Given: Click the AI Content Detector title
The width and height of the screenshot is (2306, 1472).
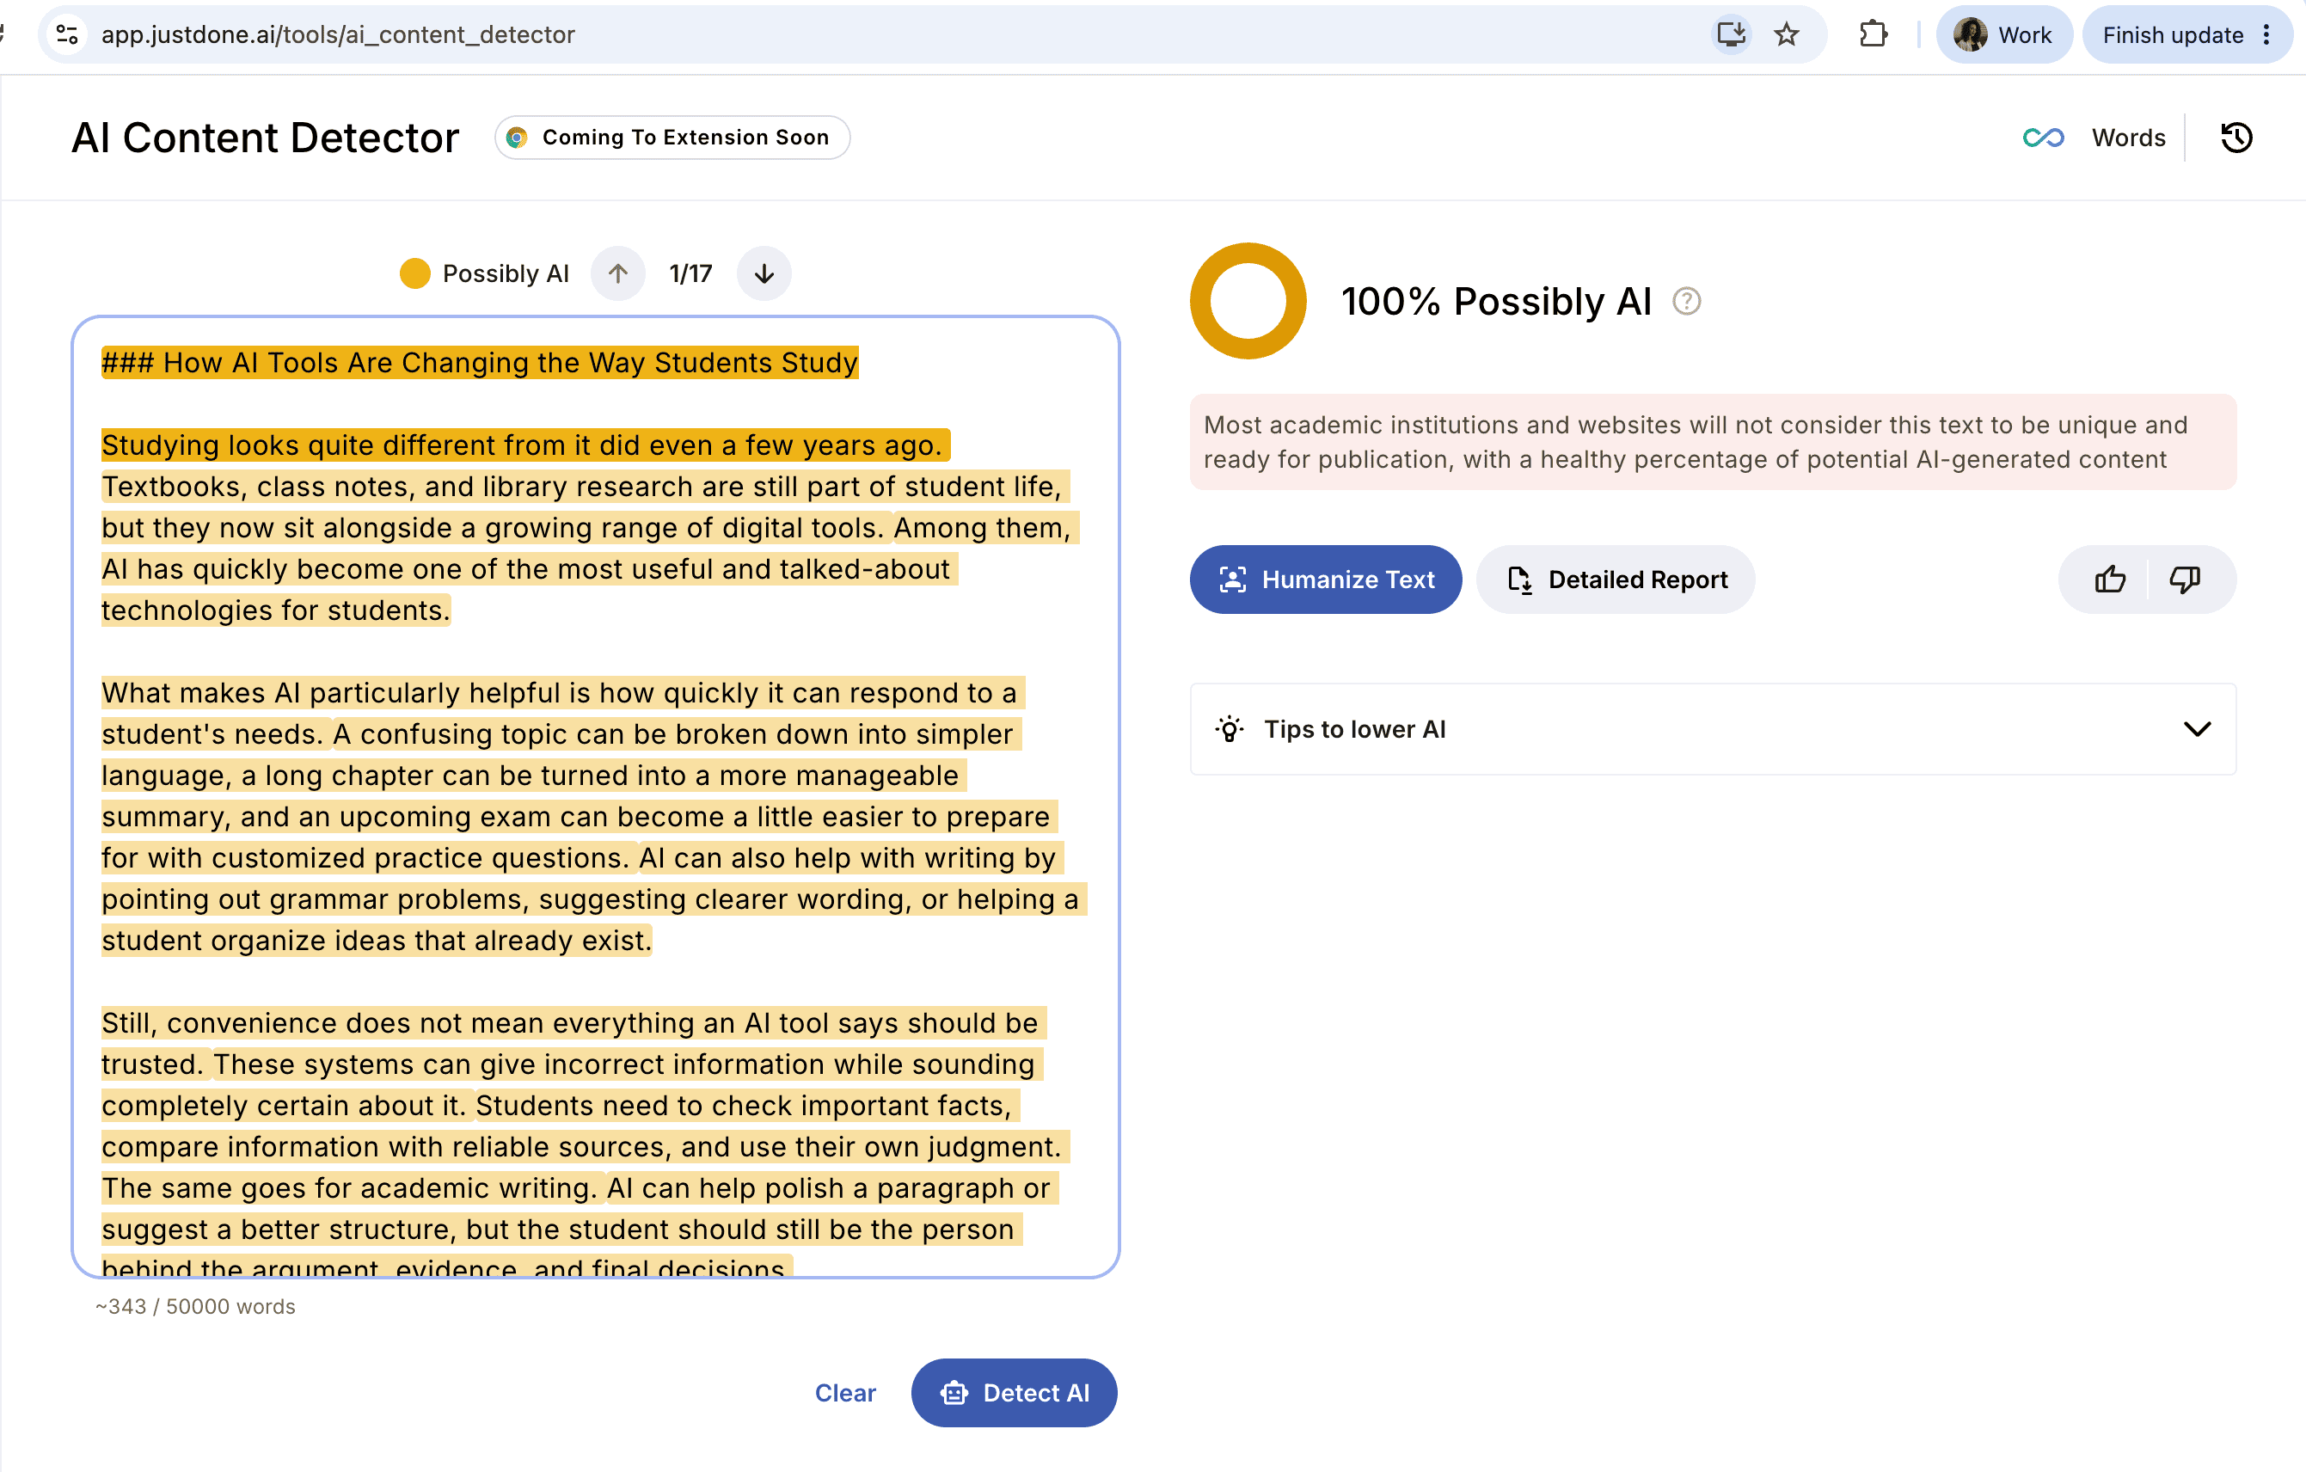Looking at the screenshot, I should point(266,138).
